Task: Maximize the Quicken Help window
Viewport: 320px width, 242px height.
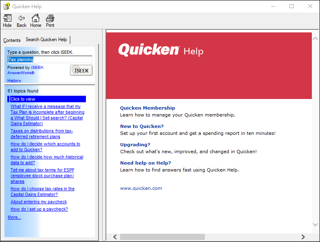Action: (292, 7)
